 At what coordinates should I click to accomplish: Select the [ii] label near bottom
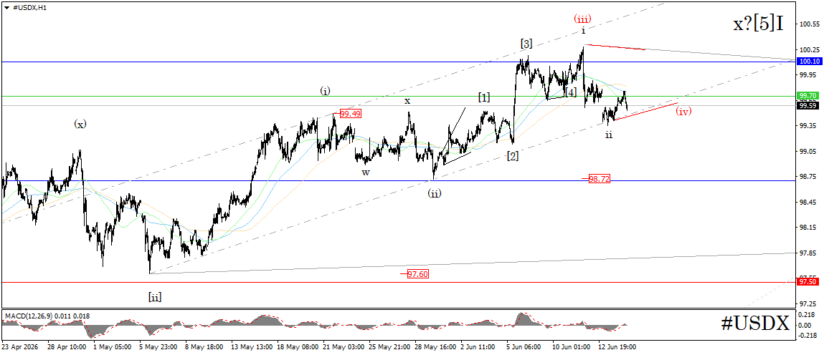[154, 297]
